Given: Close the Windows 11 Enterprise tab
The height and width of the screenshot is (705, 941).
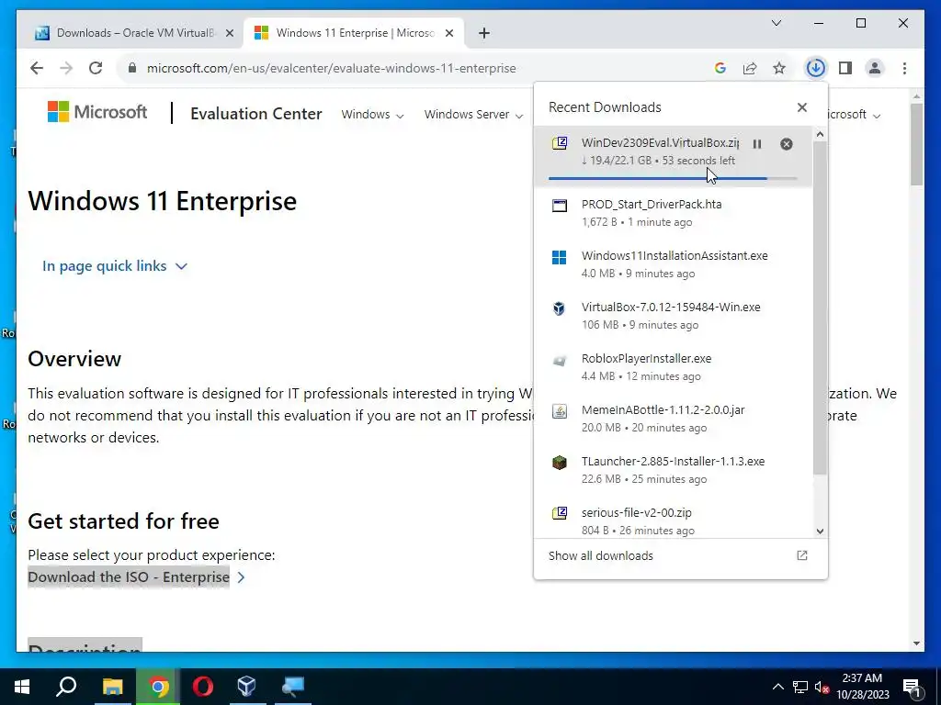Looking at the screenshot, I should click(x=448, y=33).
